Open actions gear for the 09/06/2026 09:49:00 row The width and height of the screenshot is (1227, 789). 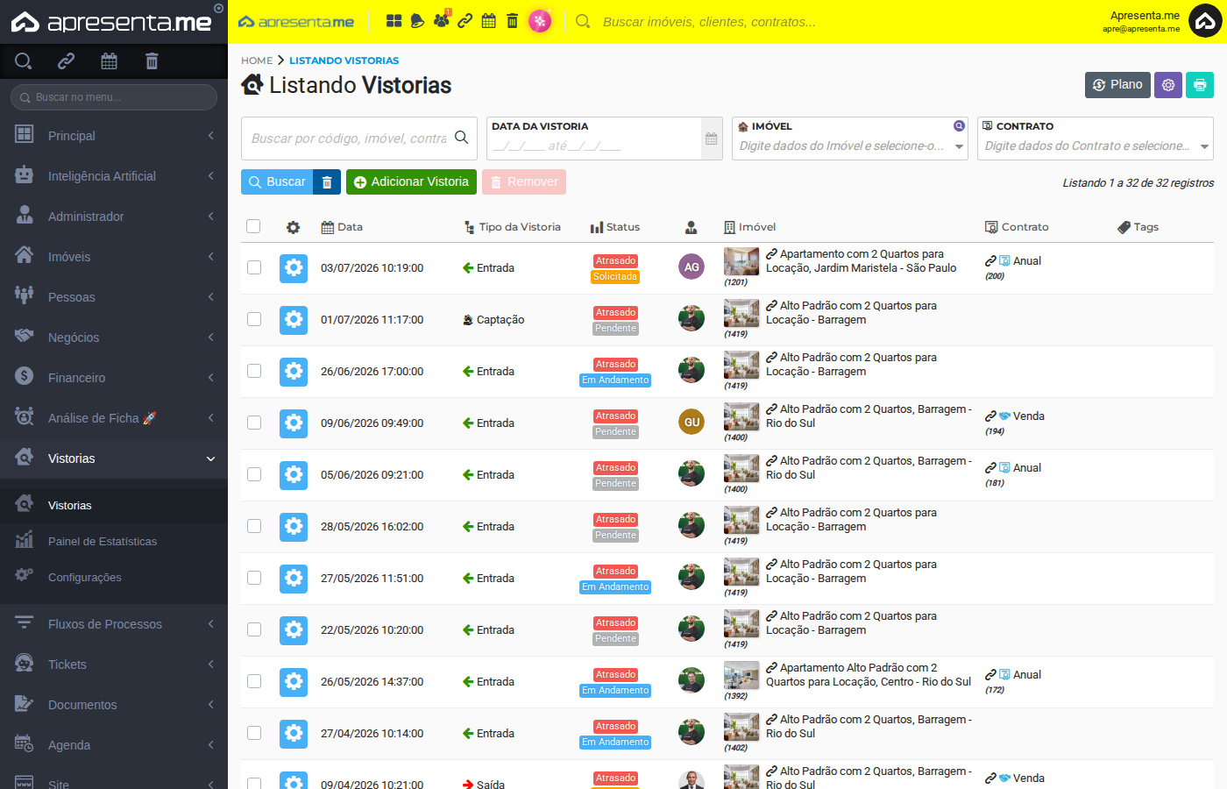(294, 423)
